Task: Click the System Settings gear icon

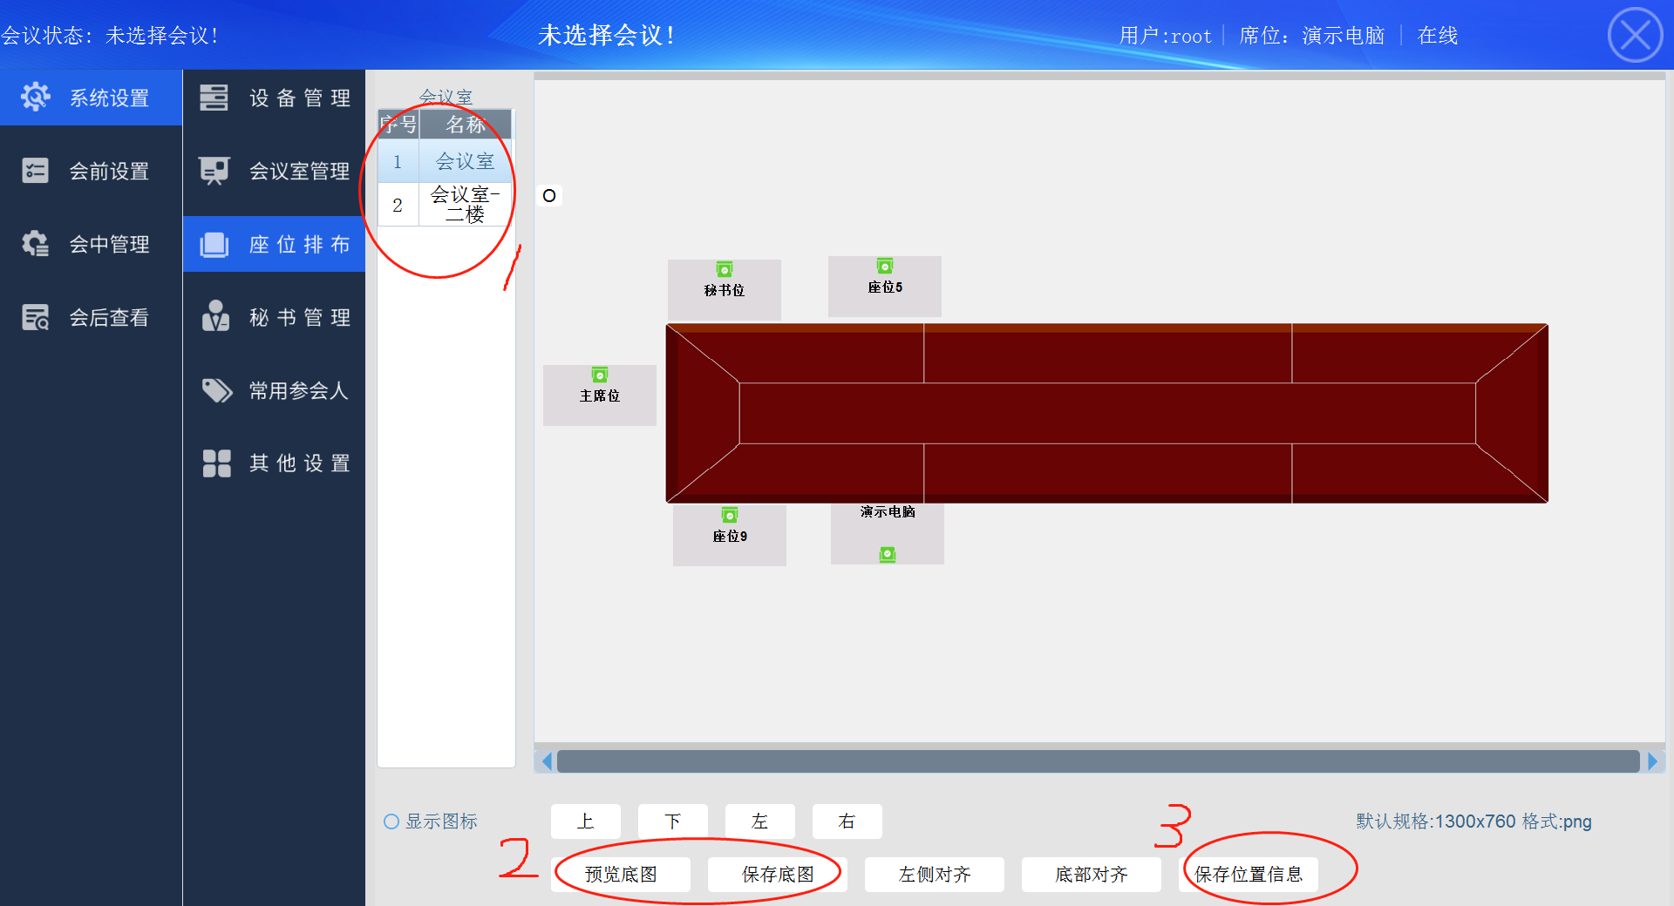Action: (36, 97)
